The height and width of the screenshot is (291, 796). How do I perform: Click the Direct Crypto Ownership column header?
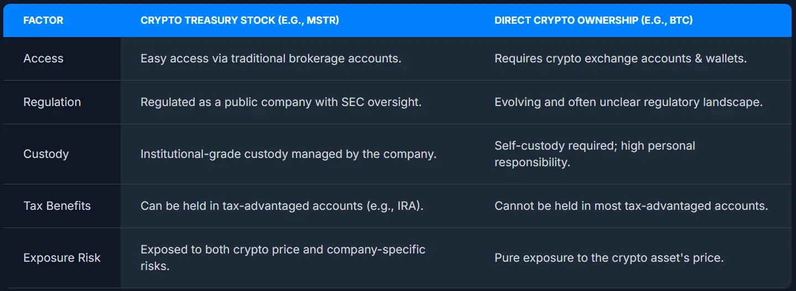pyautogui.click(x=594, y=20)
